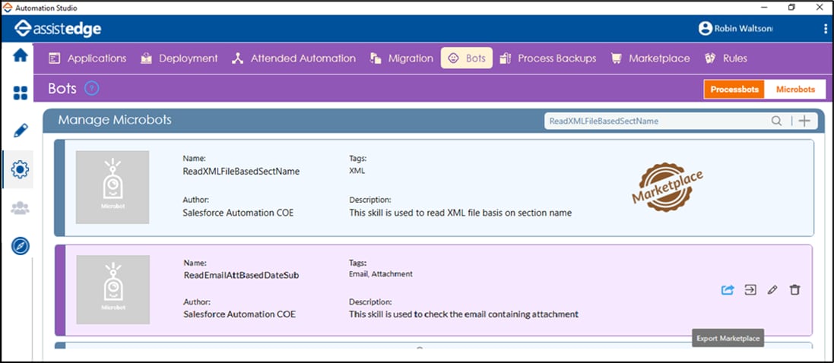Select the gear Admin icon in sidebar
834x363 pixels.
pyautogui.click(x=21, y=169)
